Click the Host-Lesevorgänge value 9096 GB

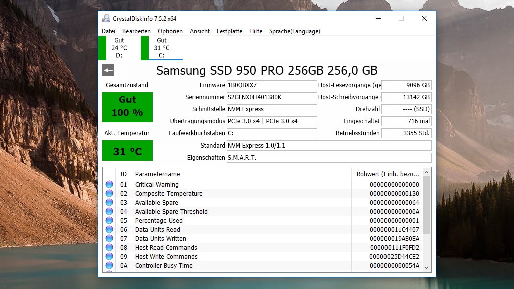[407, 85]
